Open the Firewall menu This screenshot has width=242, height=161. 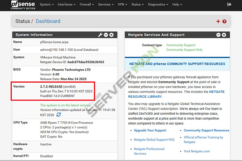pos(87,5)
